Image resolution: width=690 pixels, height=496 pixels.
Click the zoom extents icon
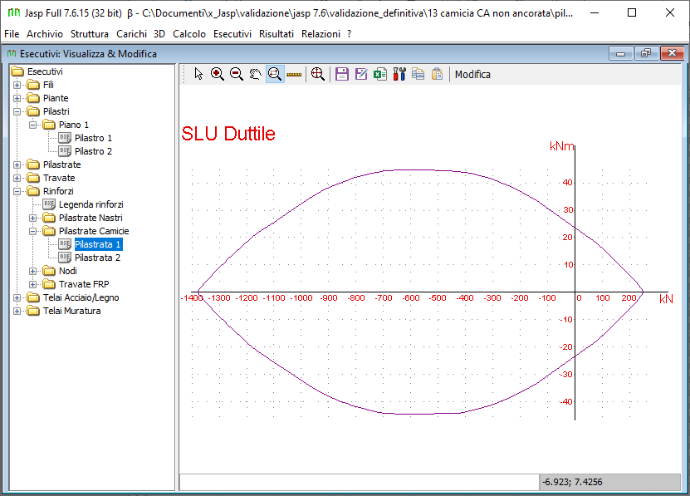pos(318,74)
